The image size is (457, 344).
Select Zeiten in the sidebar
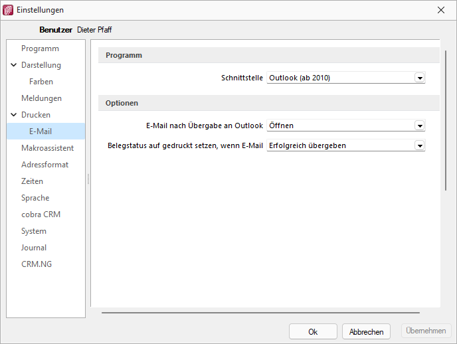[x=32, y=181]
